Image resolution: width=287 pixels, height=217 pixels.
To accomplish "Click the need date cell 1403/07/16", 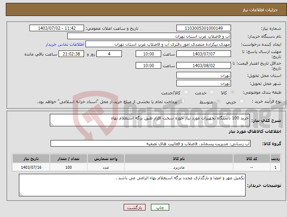I will pyautogui.click(x=31, y=167).
